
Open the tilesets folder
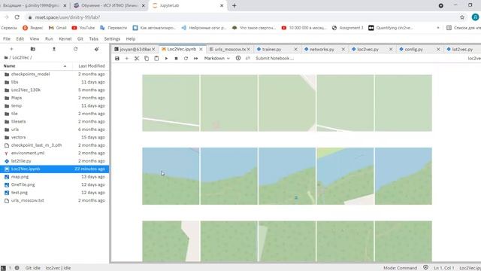click(x=55, y=121)
